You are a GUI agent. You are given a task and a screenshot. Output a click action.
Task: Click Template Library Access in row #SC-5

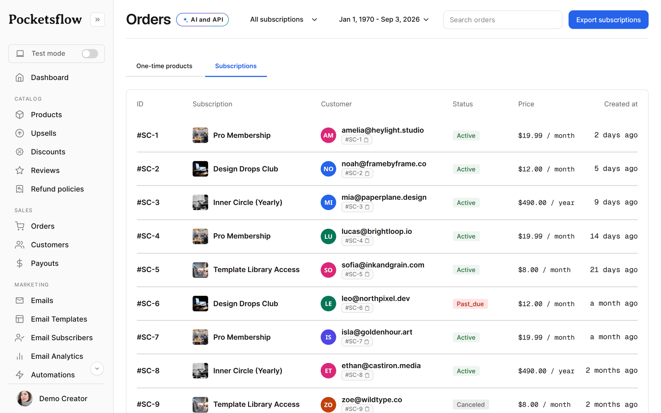[x=256, y=270]
